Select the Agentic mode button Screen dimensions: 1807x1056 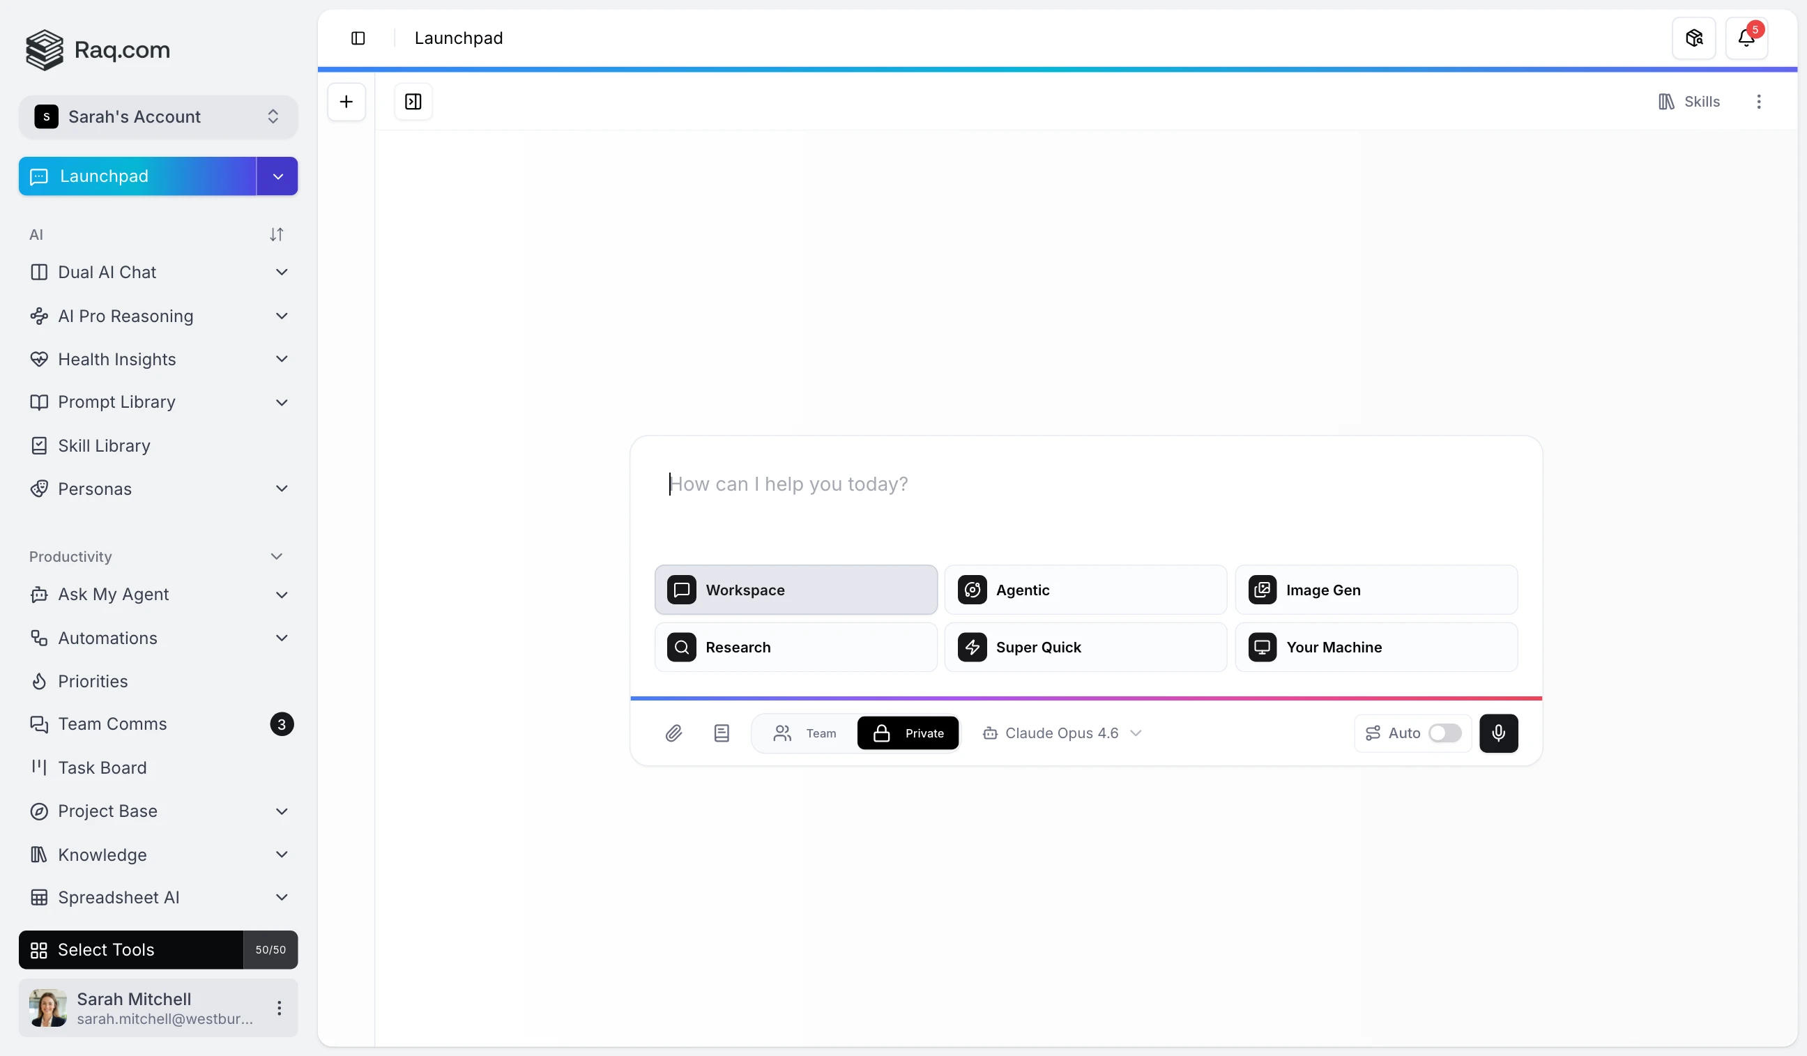click(x=1085, y=590)
